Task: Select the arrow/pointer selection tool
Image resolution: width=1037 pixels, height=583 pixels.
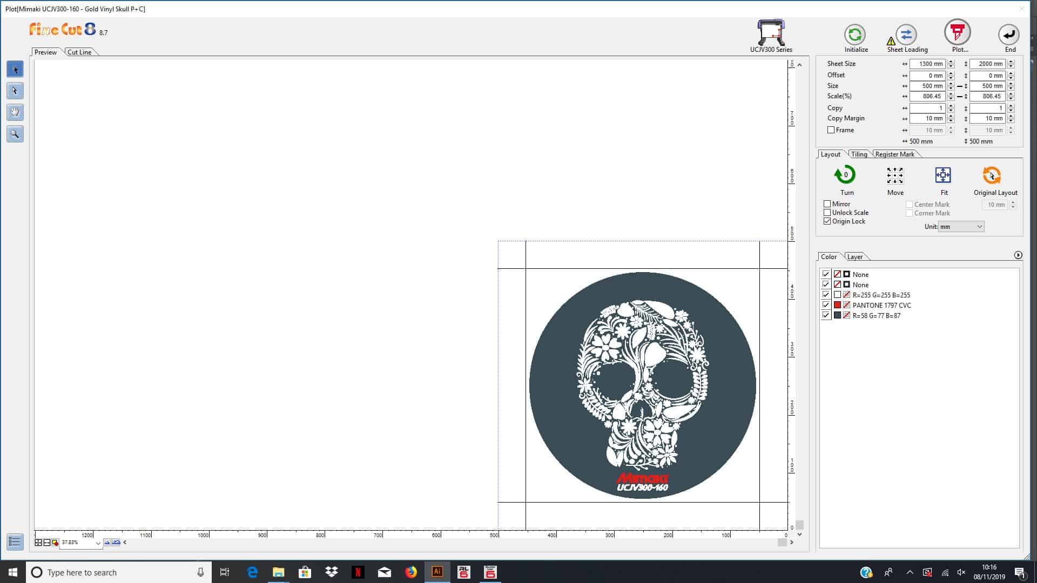Action: (16, 69)
